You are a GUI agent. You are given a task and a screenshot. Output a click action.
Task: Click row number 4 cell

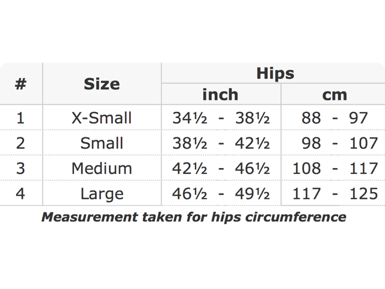pyautogui.click(x=20, y=193)
